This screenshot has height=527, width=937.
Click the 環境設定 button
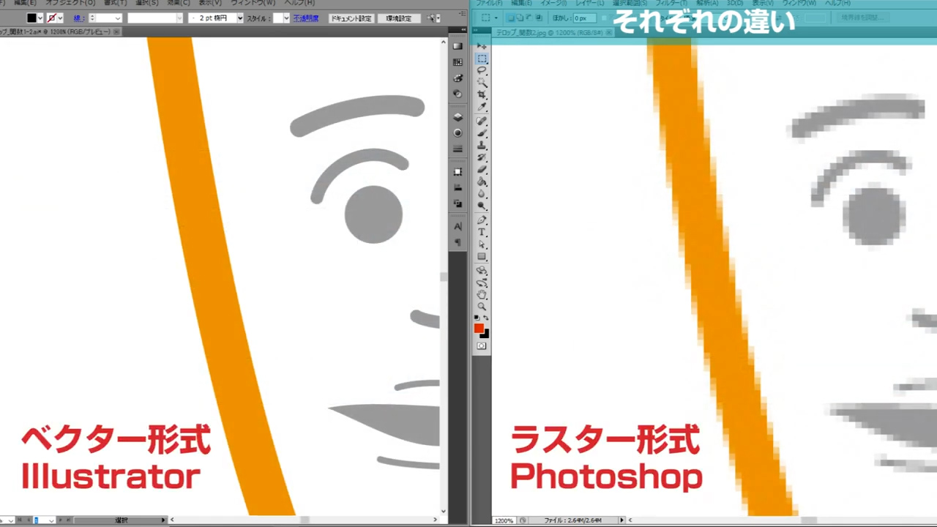click(399, 18)
